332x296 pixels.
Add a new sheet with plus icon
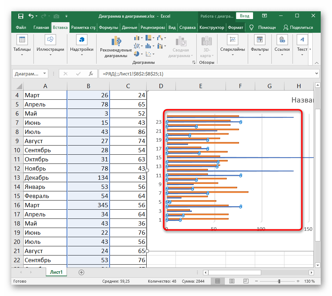click(81, 272)
